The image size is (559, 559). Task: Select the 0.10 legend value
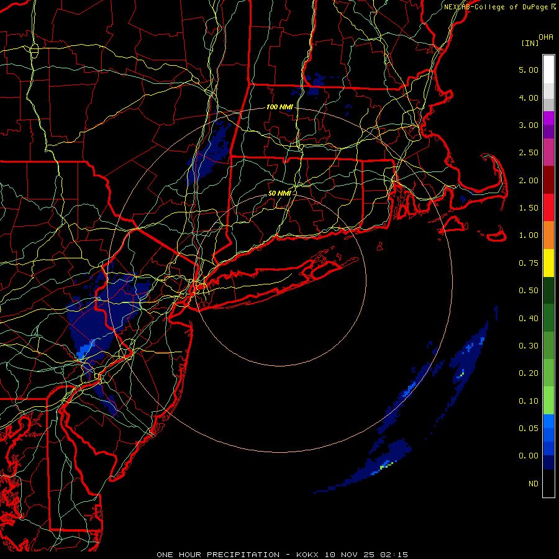[x=529, y=401]
